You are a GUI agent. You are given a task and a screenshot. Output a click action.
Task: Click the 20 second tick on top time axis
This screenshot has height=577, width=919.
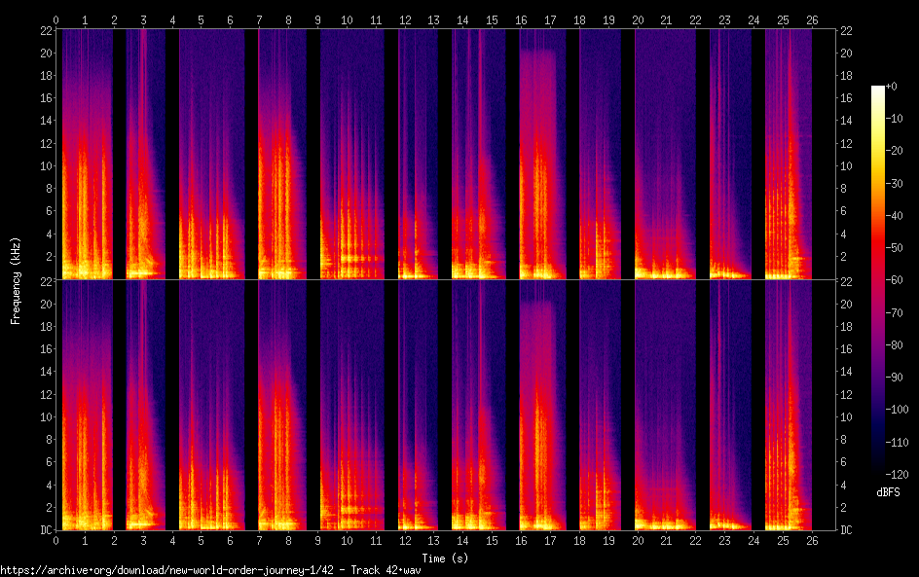638,19
